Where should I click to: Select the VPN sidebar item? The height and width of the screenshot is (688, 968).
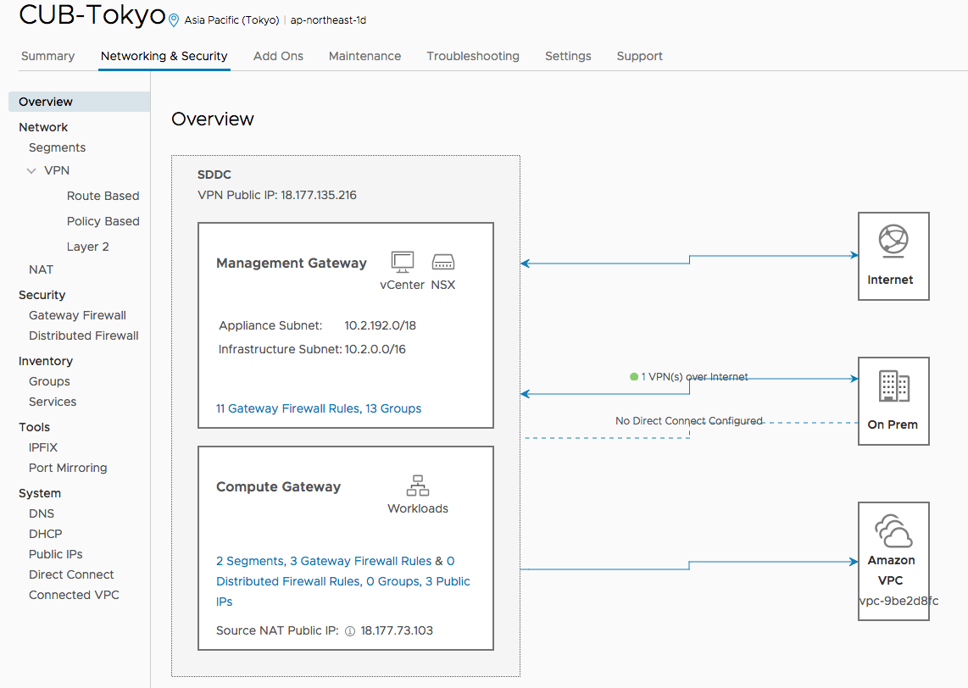coord(57,170)
